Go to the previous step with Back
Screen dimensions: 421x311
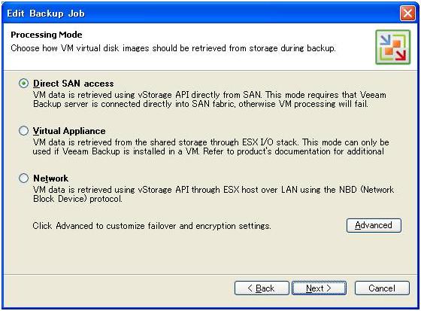[x=262, y=288]
